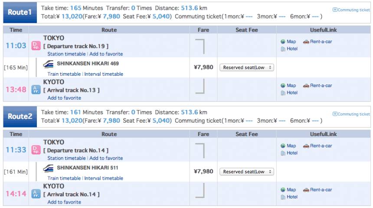Open the Reserved seat dropdown in Route2
Image resolution: width=373 pixels, height=208 pixels.
tap(247, 172)
